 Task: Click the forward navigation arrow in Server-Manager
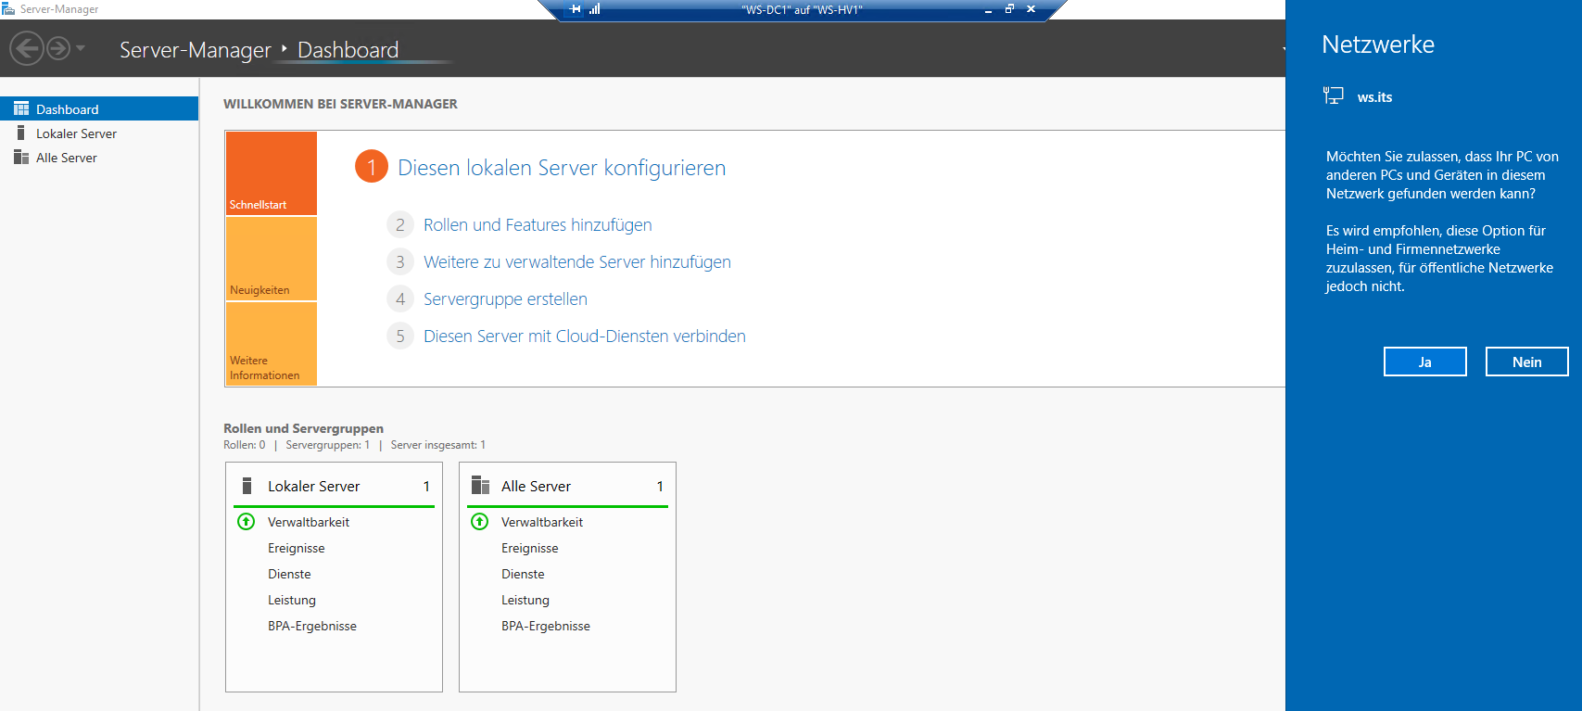(x=58, y=48)
